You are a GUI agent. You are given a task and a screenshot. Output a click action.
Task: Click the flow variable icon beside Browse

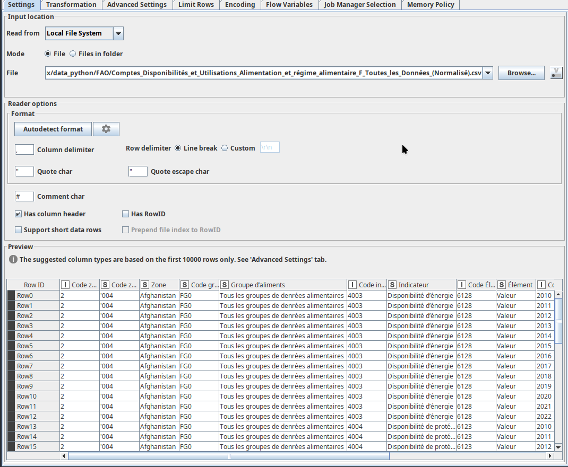pos(556,73)
